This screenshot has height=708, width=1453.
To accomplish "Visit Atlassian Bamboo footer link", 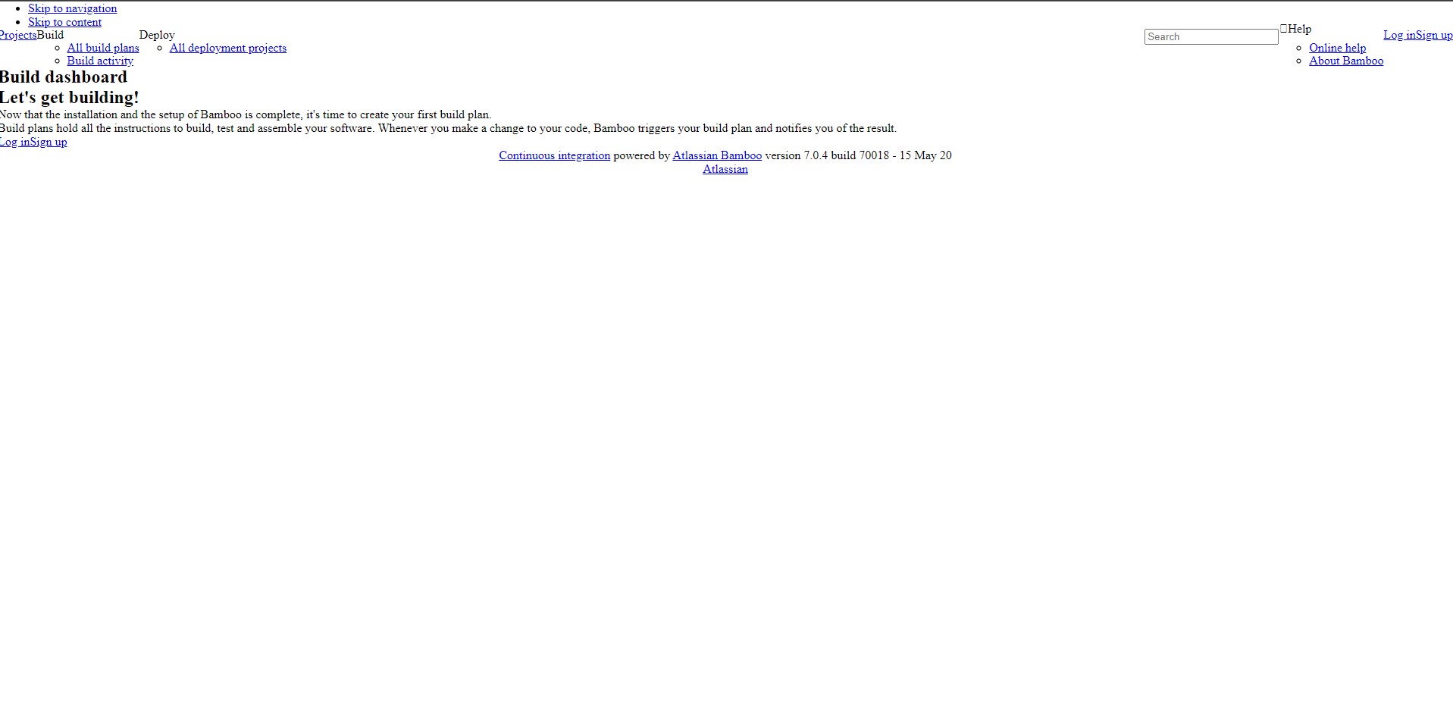I will (717, 155).
